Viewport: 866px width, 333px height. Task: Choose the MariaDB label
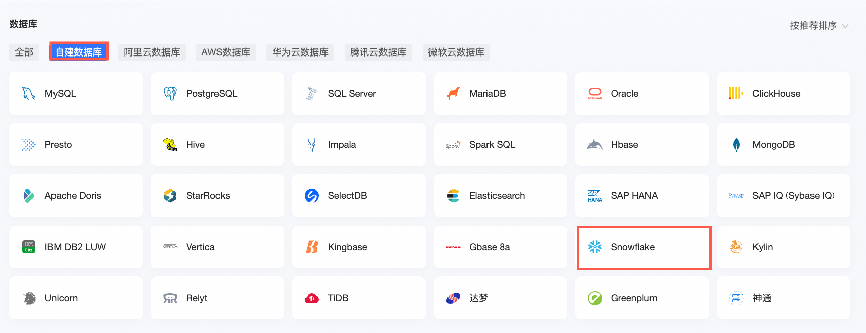[488, 94]
